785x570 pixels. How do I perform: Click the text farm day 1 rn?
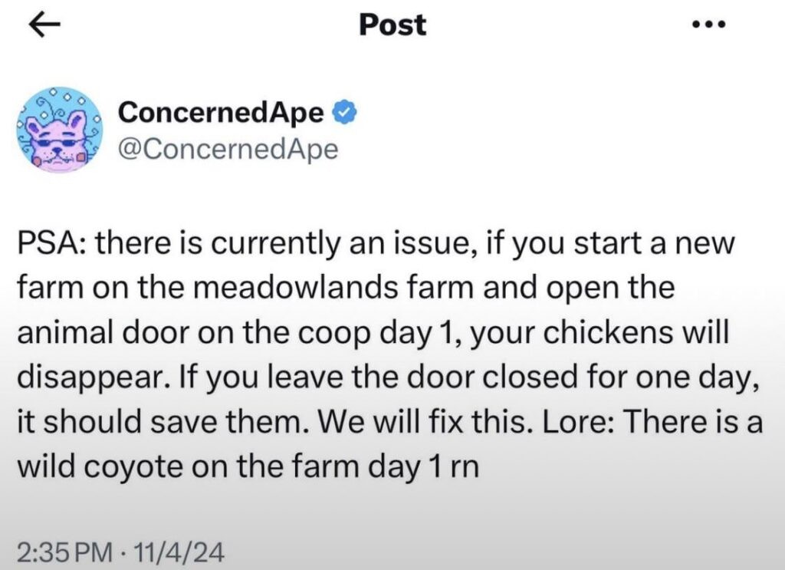pos(385,468)
